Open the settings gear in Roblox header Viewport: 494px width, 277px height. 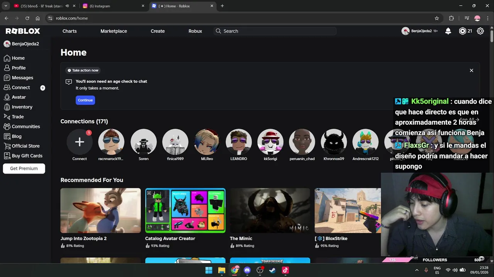pyautogui.click(x=480, y=31)
